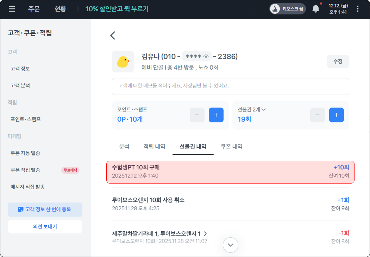Expand the 제주말차딸기라떼 order detail arrow

[x=205, y=234]
